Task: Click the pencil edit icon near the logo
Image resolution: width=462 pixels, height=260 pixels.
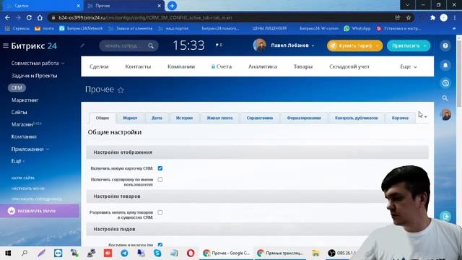Action: [82, 45]
